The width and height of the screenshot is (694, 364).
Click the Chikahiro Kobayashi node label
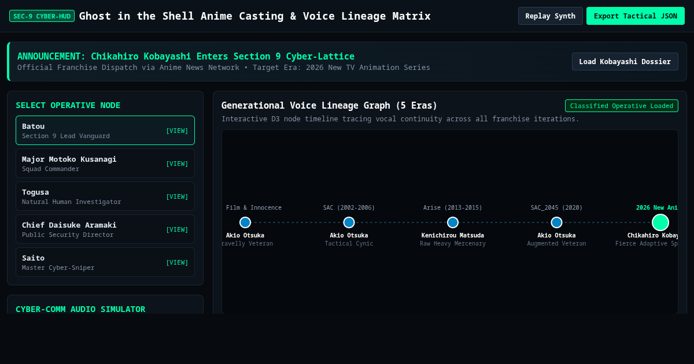652,235
